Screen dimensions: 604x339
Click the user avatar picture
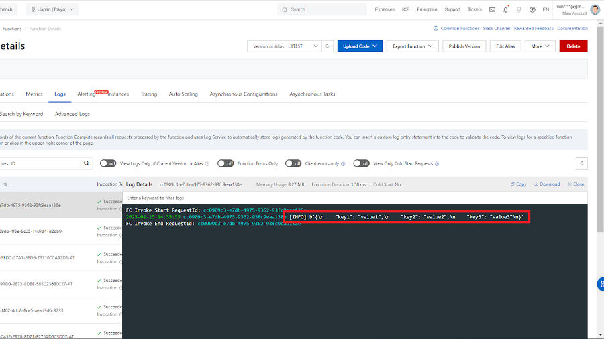click(x=595, y=9)
